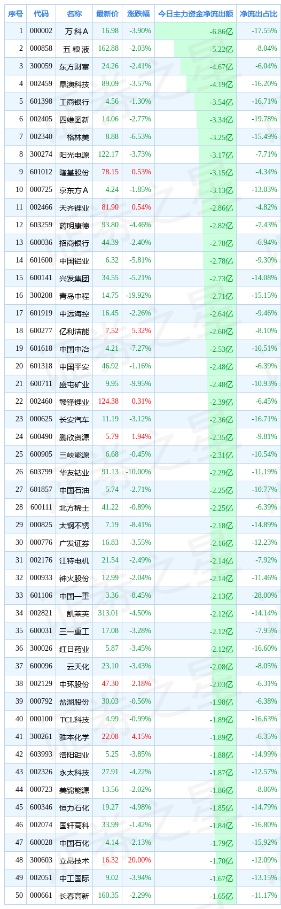Click the -16.80% ratio for 国轩高科
The height and width of the screenshot is (909, 281).
(264, 825)
